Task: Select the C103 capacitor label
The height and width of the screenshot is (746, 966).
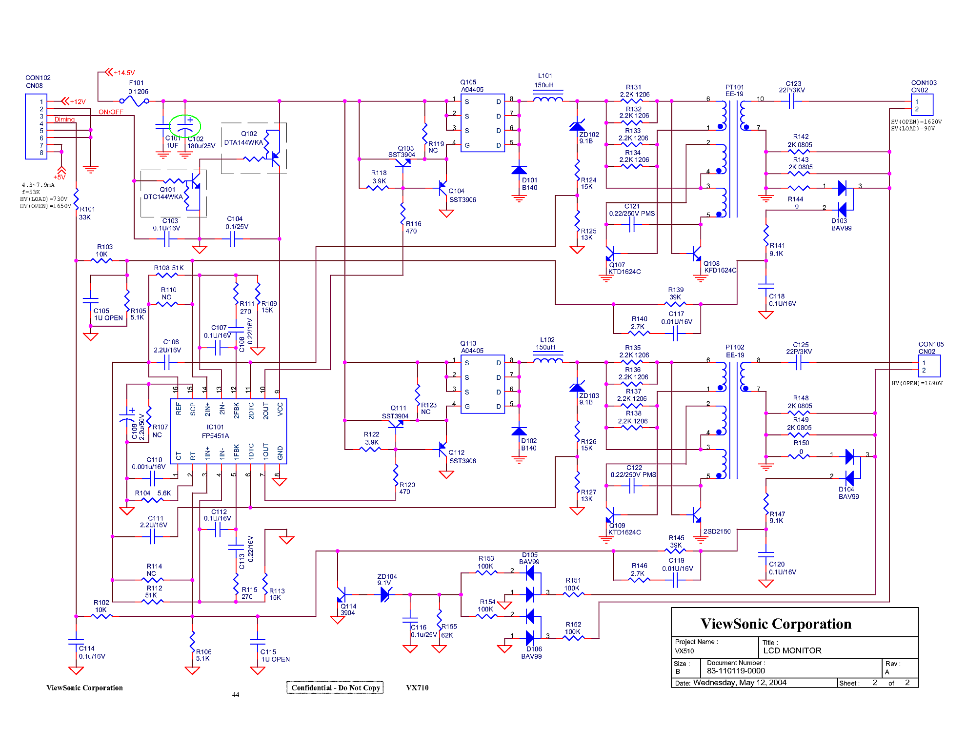Action: click(x=166, y=224)
